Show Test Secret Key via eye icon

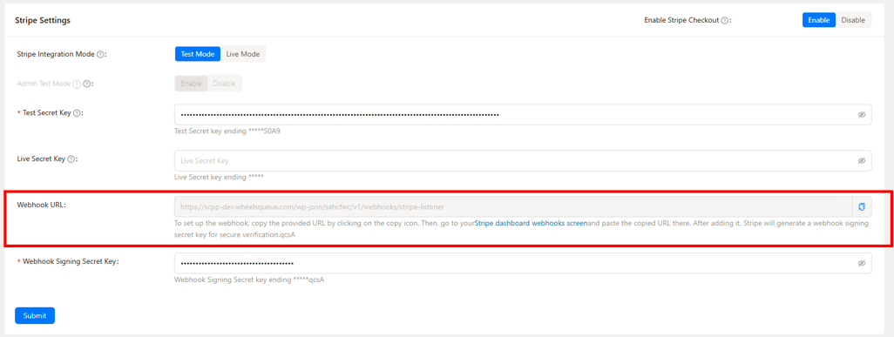pyautogui.click(x=862, y=115)
